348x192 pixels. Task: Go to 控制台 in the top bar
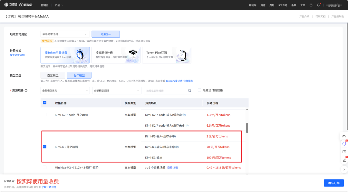pos(44,5)
